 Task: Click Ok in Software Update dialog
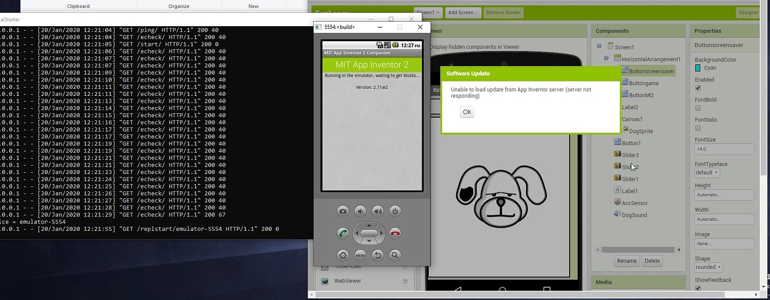tap(467, 112)
